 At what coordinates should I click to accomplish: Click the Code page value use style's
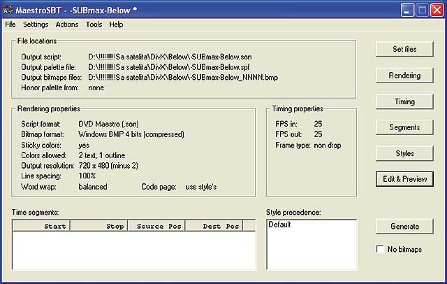click(x=201, y=187)
